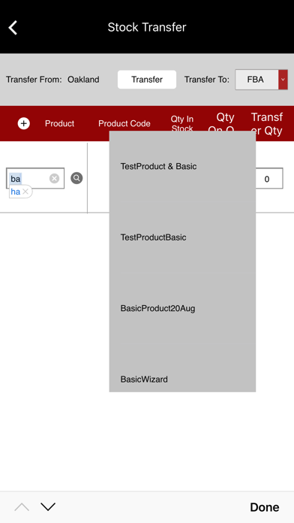Go back using the header arrow

click(13, 27)
